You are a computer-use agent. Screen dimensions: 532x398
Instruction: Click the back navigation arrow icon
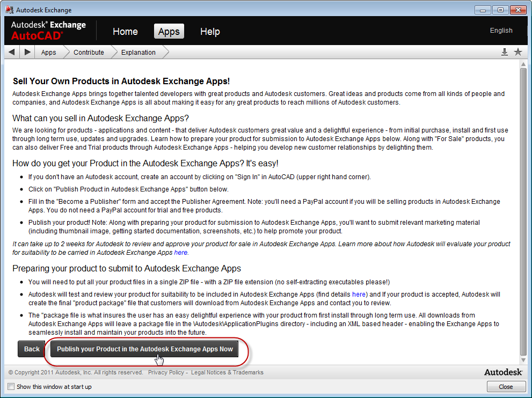point(12,52)
